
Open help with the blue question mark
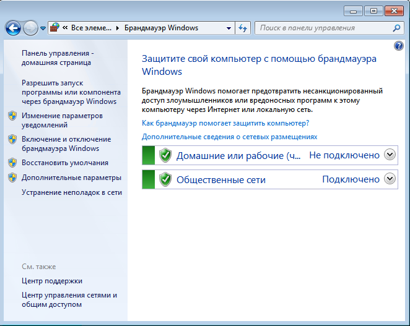398,46
